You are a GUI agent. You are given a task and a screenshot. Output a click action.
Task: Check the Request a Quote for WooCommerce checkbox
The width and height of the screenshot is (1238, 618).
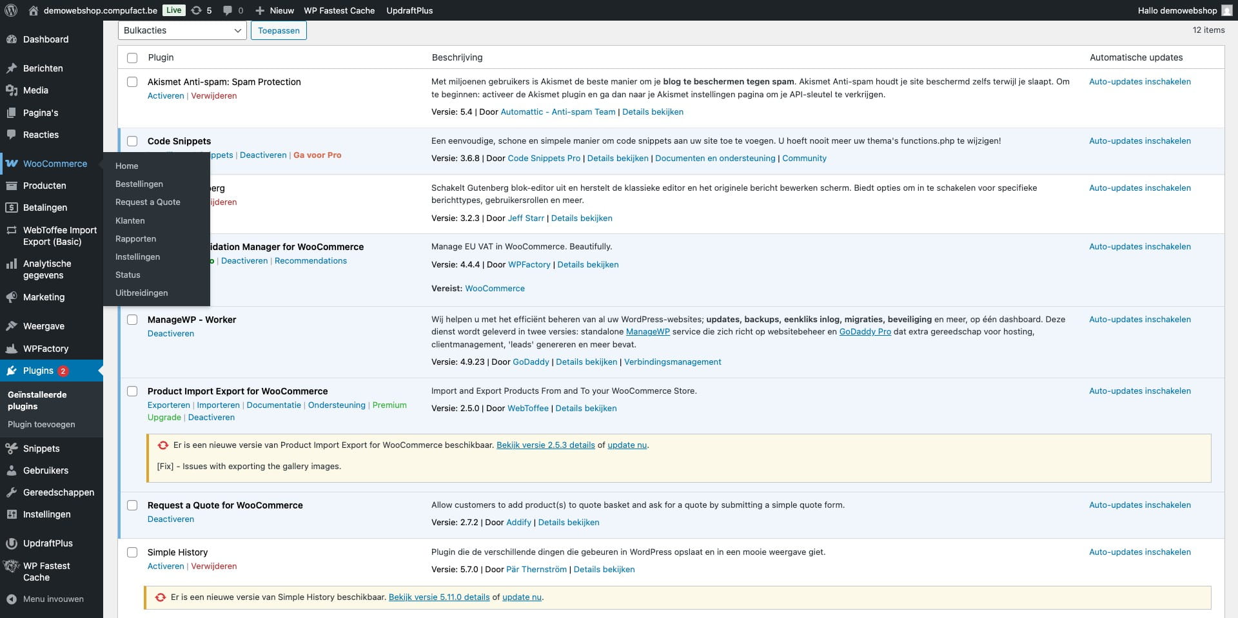tap(132, 505)
